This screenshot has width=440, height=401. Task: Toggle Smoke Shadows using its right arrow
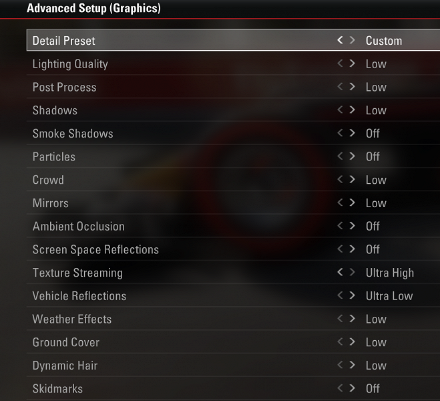click(x=352, y=133)
